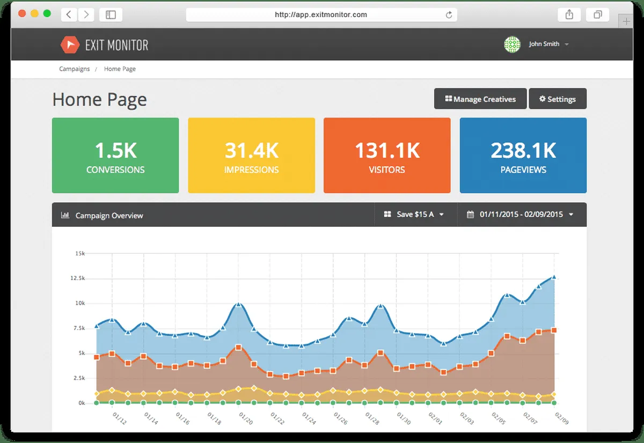Click the URL address bar field

click(320, 15)
